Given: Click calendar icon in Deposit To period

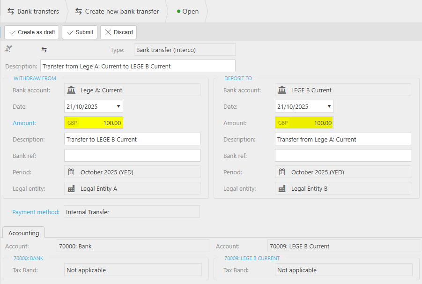Looking at the screenshot, I should click(282, 172).
